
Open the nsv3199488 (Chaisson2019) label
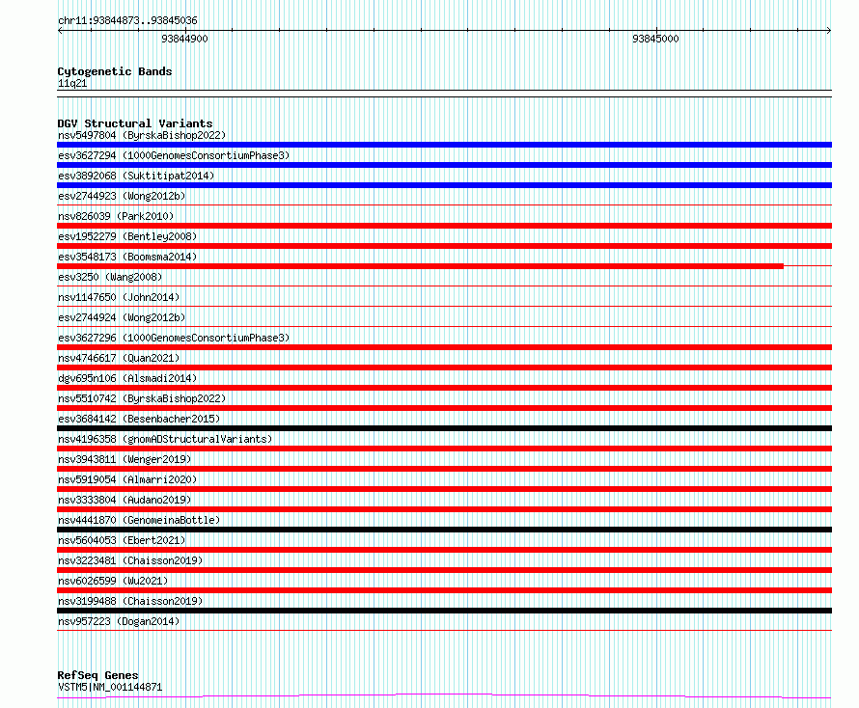130,601
